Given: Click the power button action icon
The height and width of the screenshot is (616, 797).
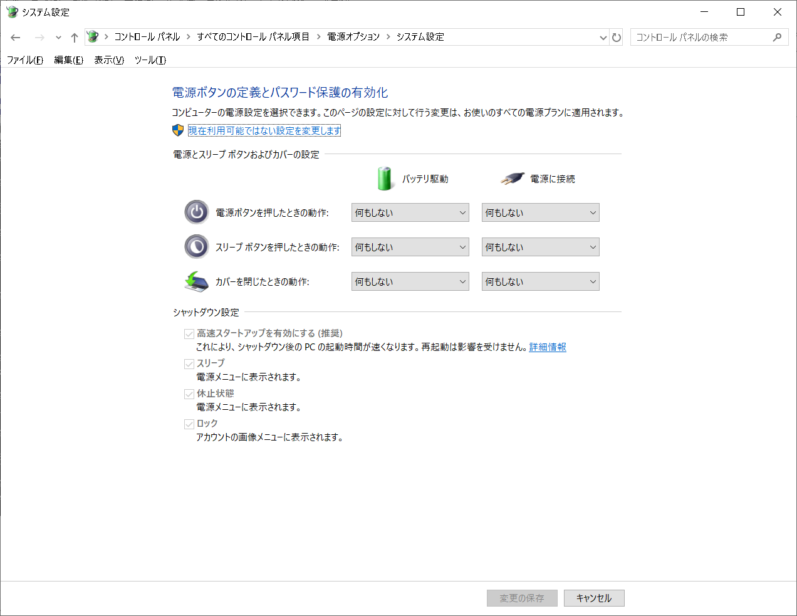Looking at the screenshot, I should [196, 212].
